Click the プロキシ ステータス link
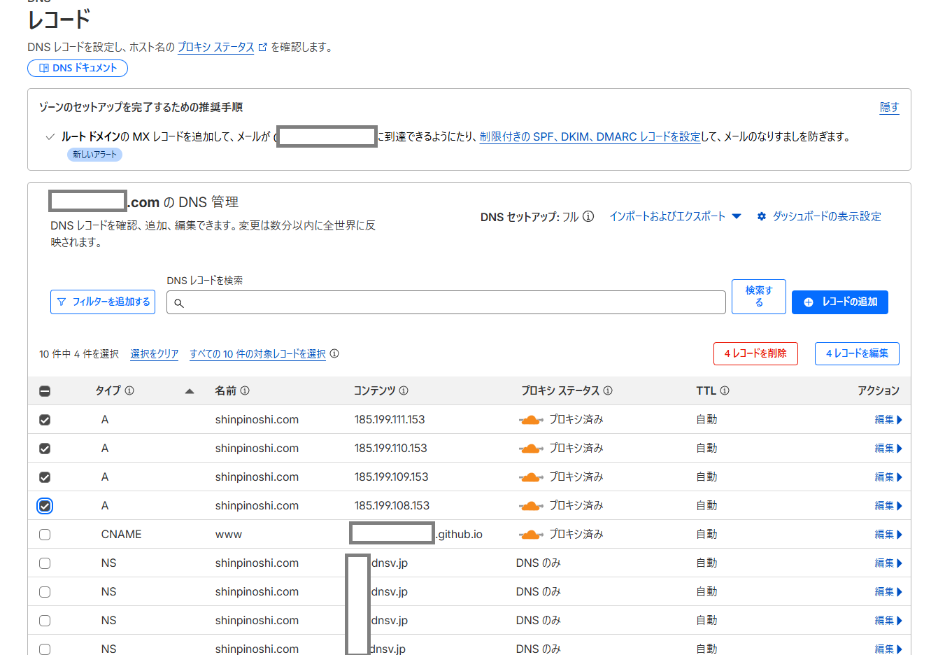This screenshot has height=655, width=945. 215,47
